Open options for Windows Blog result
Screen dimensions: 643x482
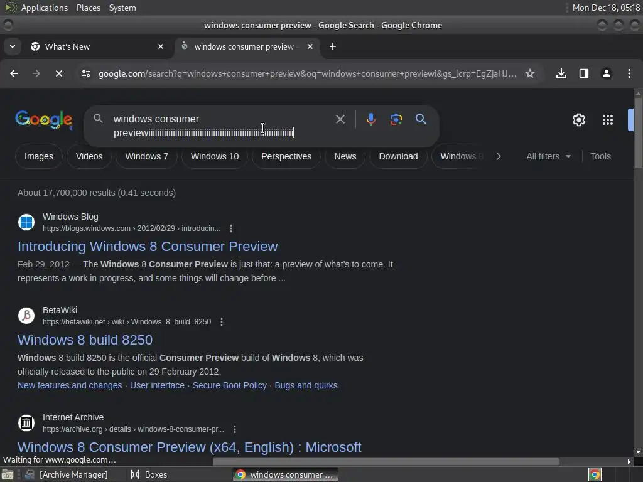click(x=231, y=228)
